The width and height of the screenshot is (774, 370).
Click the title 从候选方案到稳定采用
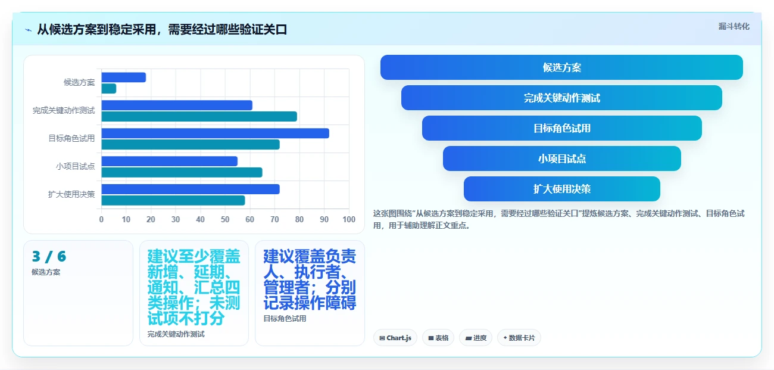[x=162, y=29]
